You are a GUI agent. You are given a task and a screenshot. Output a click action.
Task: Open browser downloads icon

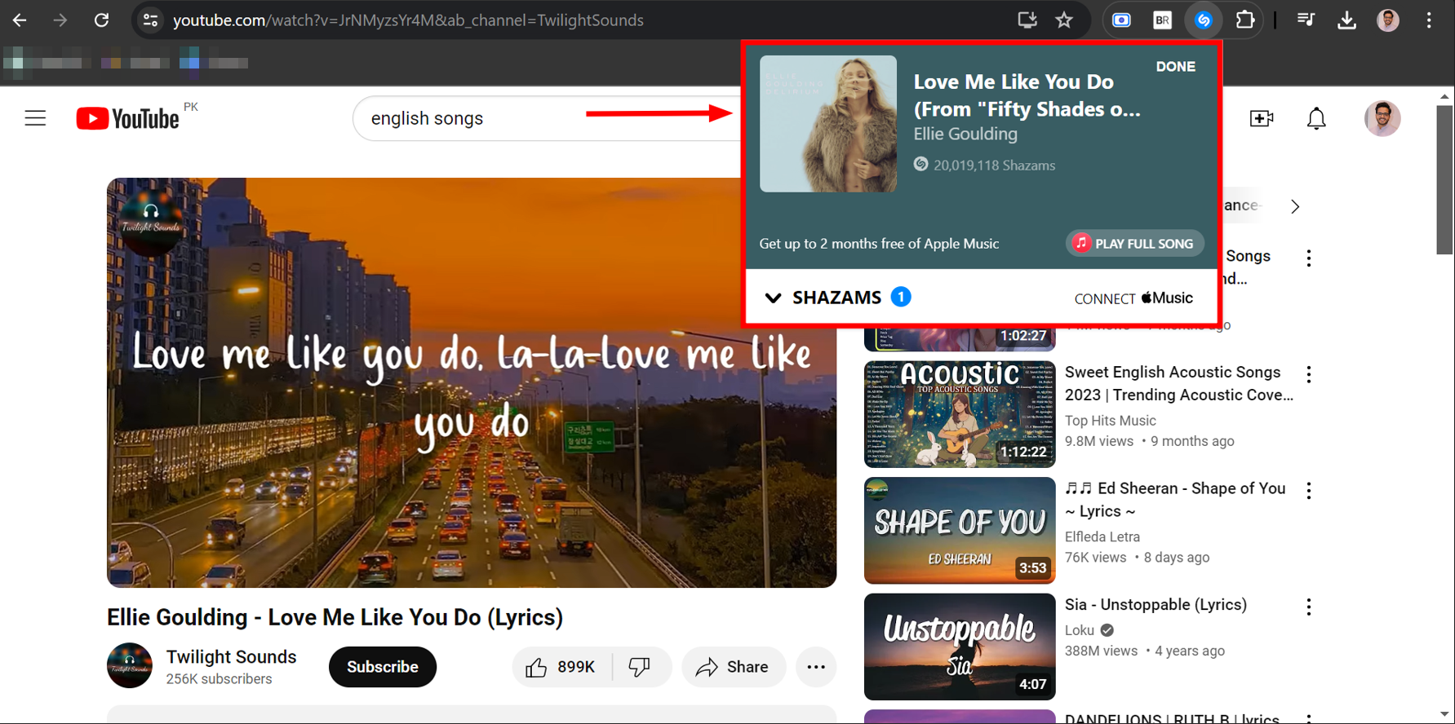[x=1346, y=20]
